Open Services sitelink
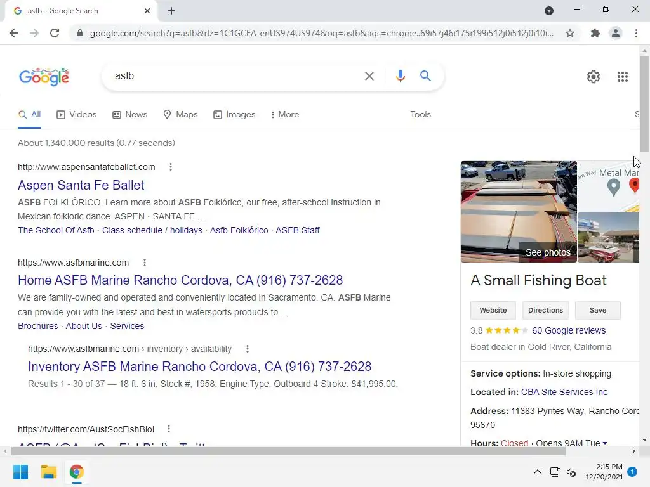Image resolution: width=650 pixels, height=487 pixels. 127,326
